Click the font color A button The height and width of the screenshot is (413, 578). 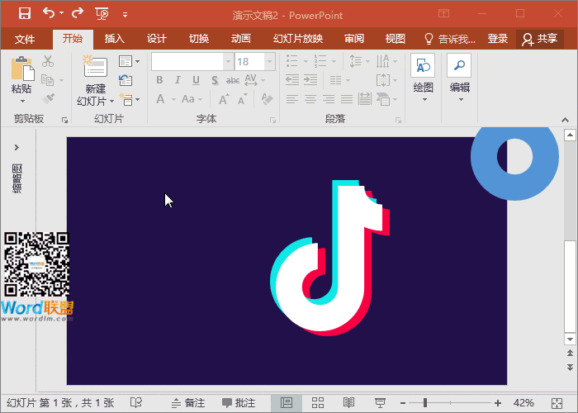pos(160,99)
